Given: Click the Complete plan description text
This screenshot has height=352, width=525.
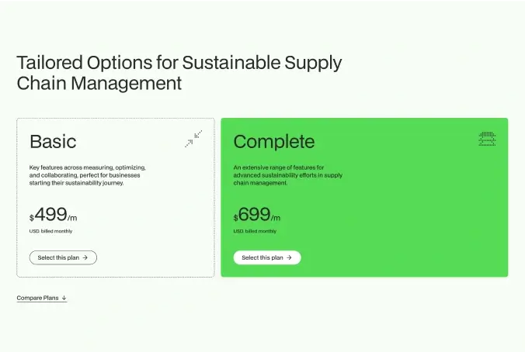Looking at the screenshot, I should pyautogui.click(x=287, y=175).
